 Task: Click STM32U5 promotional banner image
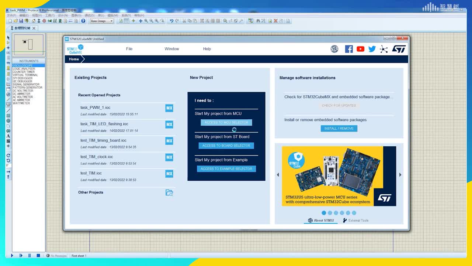pos(339,176)
